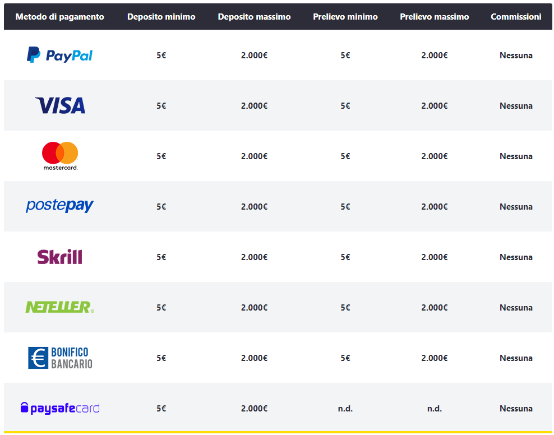The height and width of the screenshot is (435, 554).
Task: Click the Metodo di pagamento column header
Action: [59, 17]
